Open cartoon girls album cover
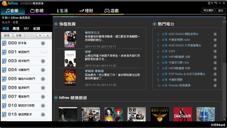Image resolution: width=227 pixels, height=128 pixels. click(114, 114)
